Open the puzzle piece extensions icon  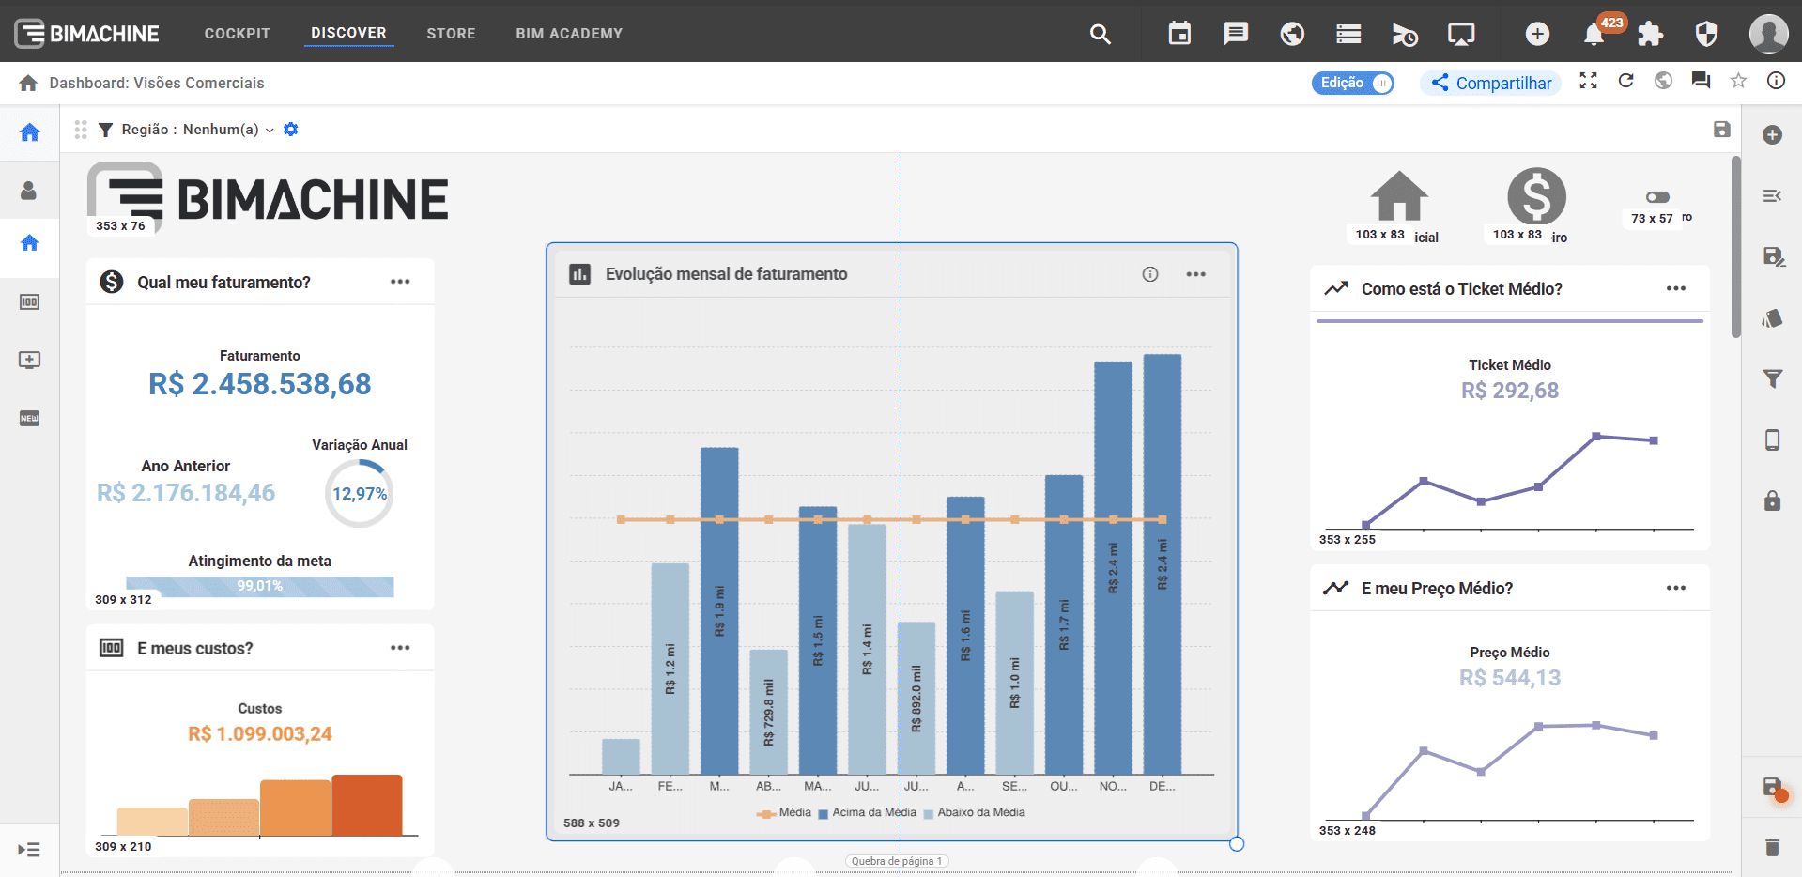(x=1650, y=35)
